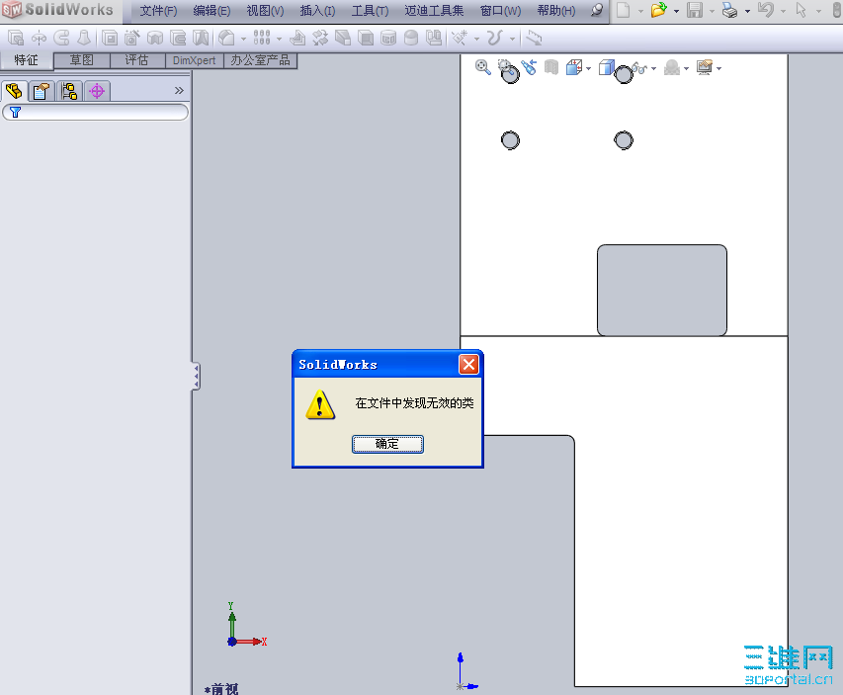
Task: Open the Hole Wizard tool
Action: pos(132,38)
